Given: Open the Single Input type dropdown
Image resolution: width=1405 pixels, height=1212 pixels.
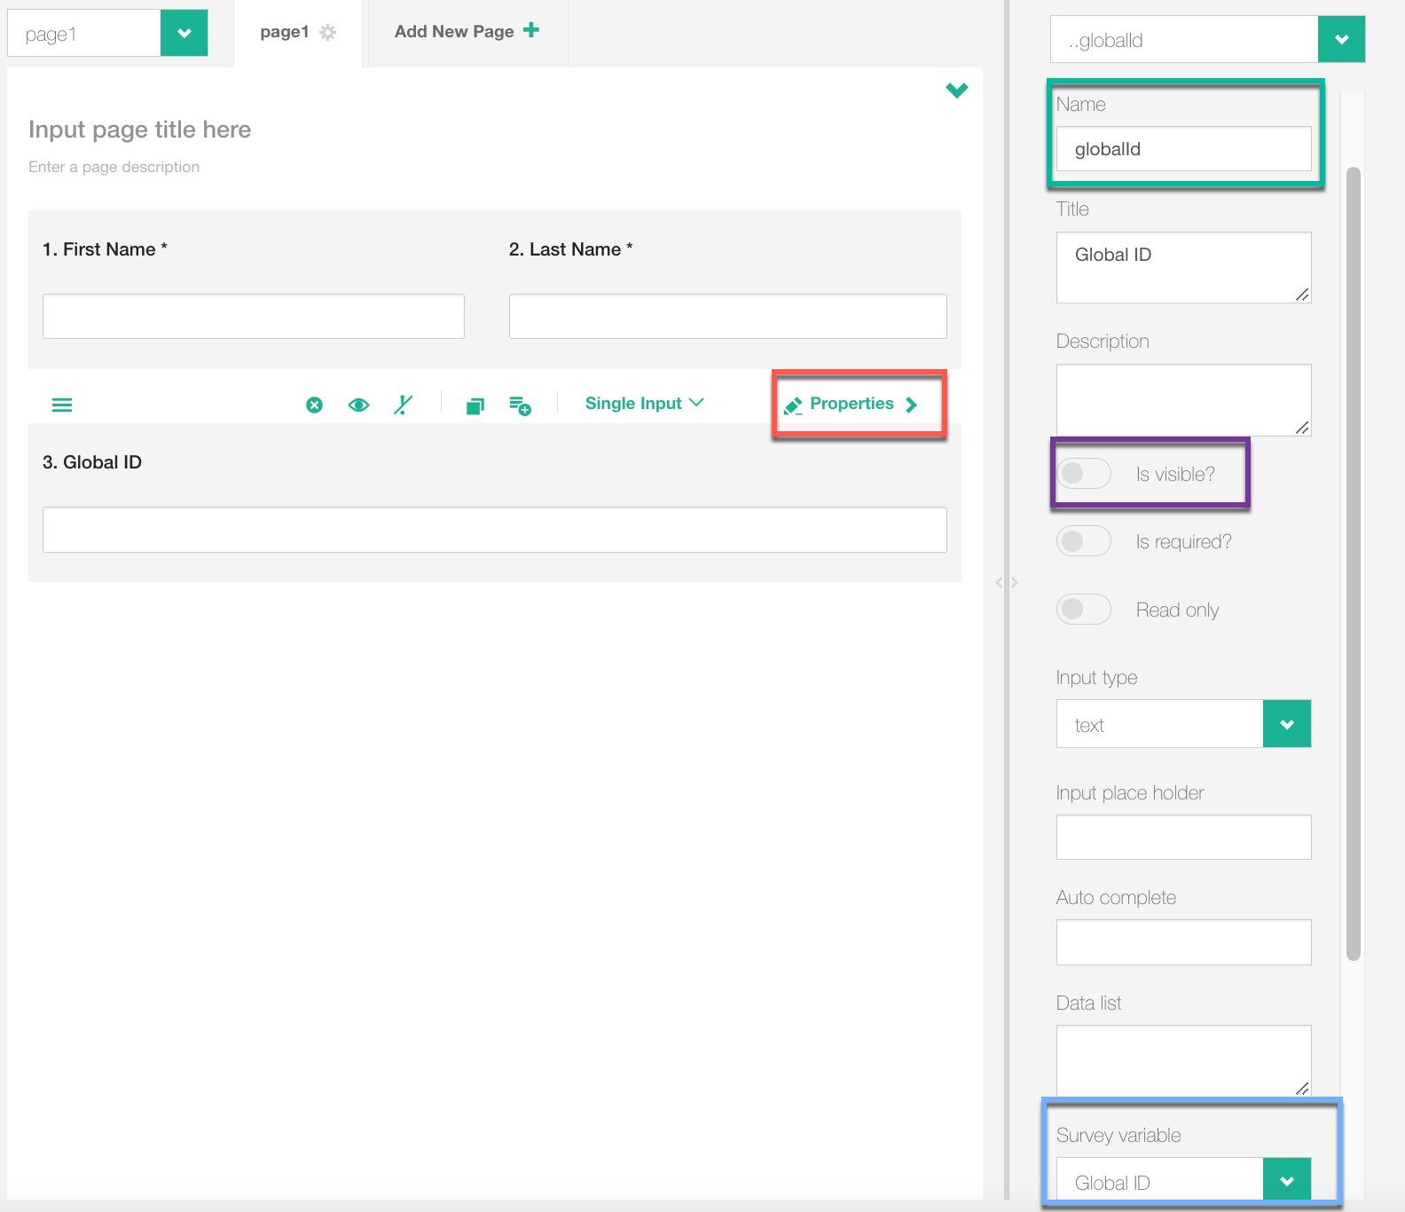Looking at the screenshot, I should 644,404.
